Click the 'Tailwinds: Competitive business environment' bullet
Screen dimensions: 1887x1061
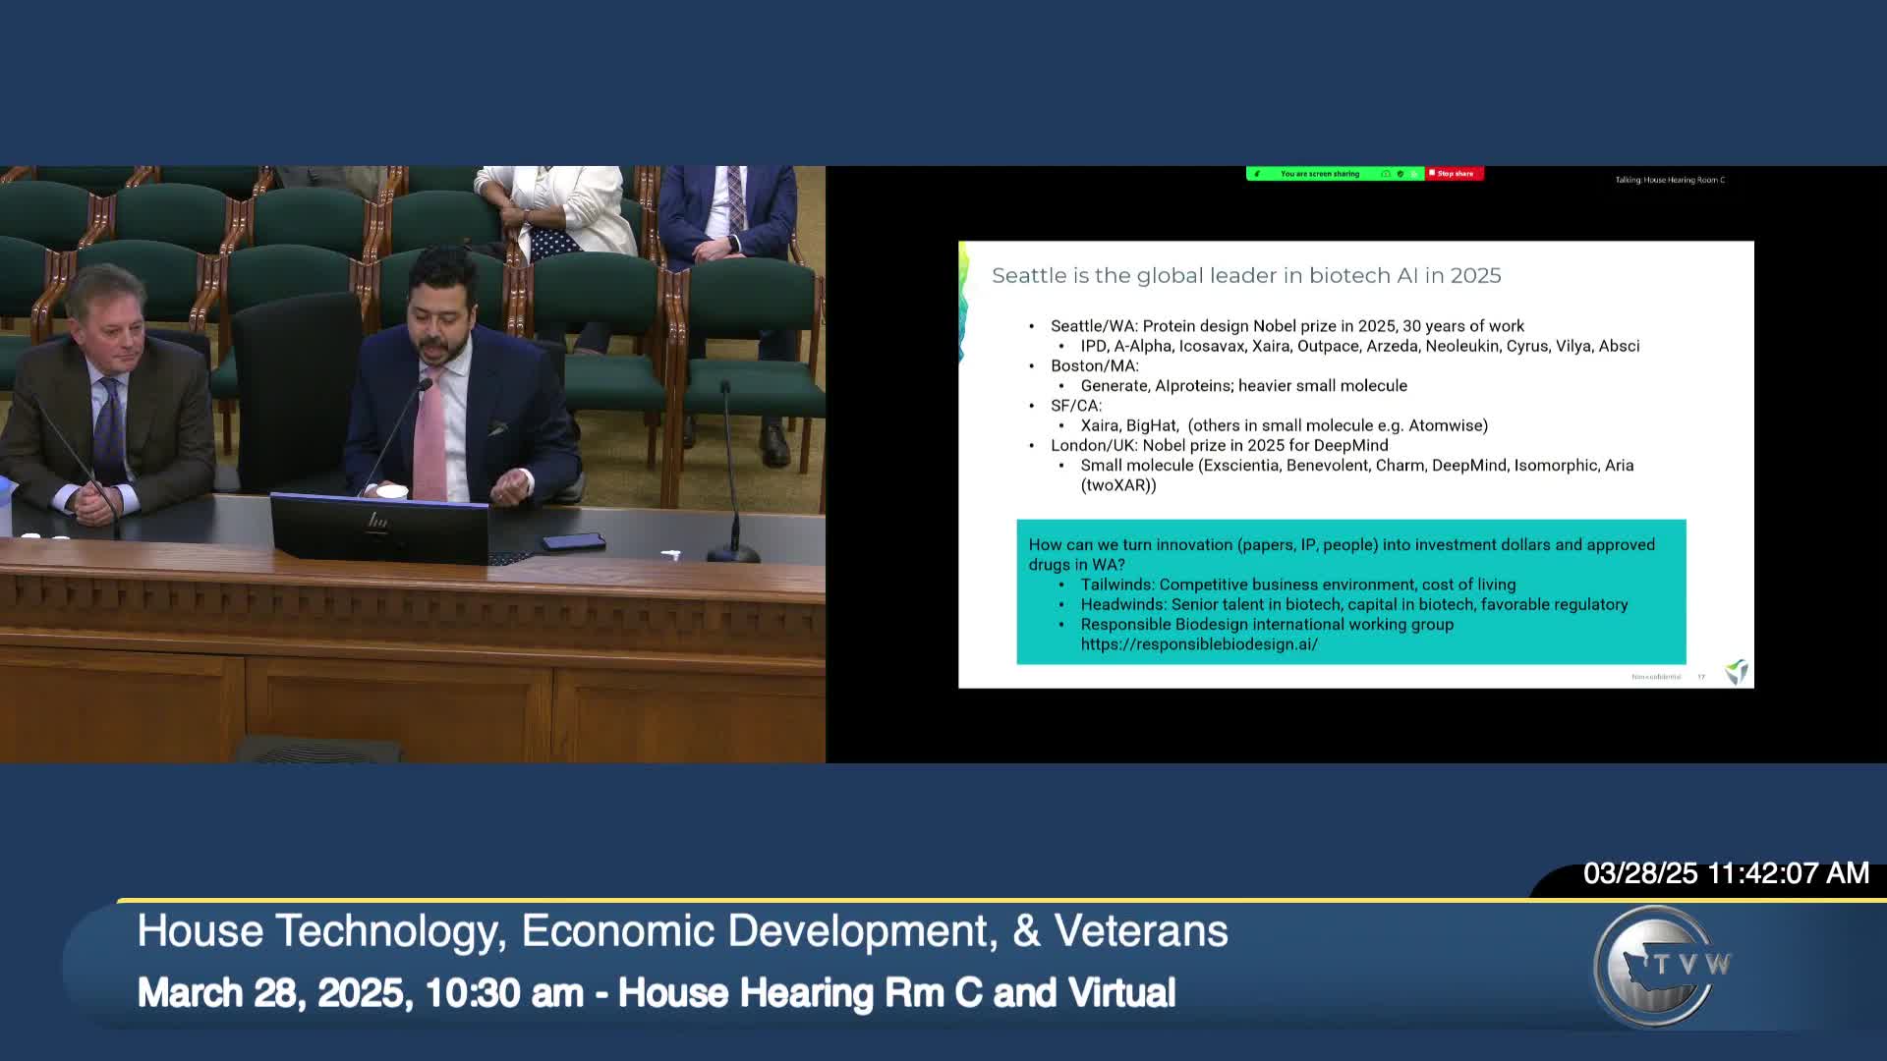click(x=1298, y=585)
